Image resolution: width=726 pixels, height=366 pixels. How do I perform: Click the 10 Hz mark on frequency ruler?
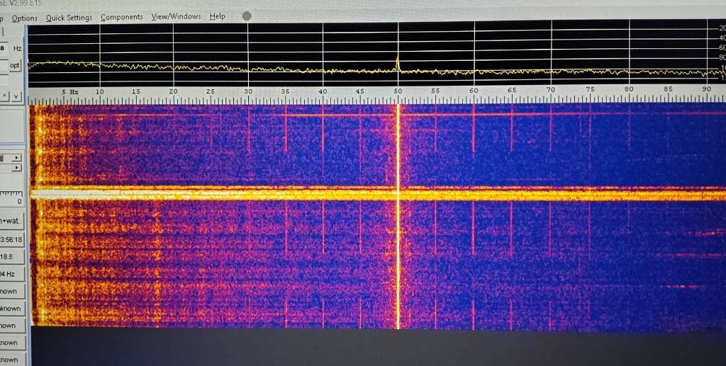point(99,92)
